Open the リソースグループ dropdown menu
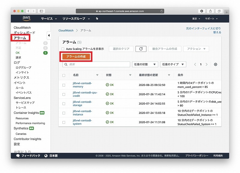Viewport: 240px width, 173px height. point(76,19)
